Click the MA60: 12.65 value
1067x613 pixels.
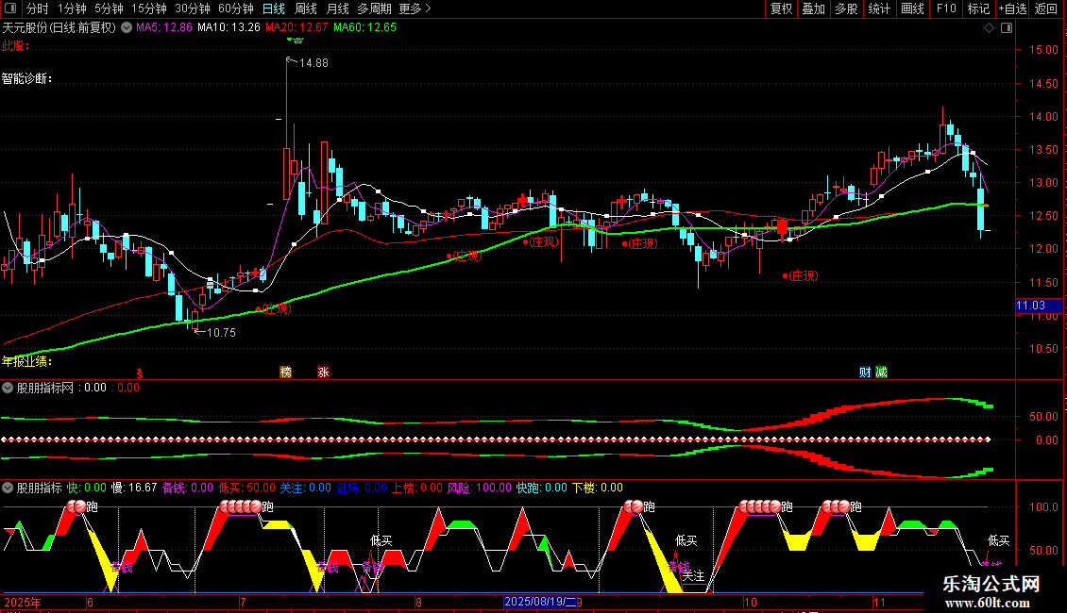pos(364,27)
